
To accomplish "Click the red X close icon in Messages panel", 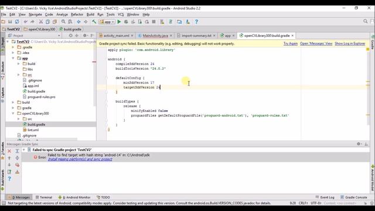I will 9,151.
